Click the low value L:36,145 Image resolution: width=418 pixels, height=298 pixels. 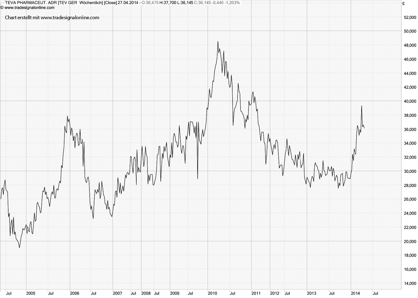pyautogui.click(x=185, y=2)
